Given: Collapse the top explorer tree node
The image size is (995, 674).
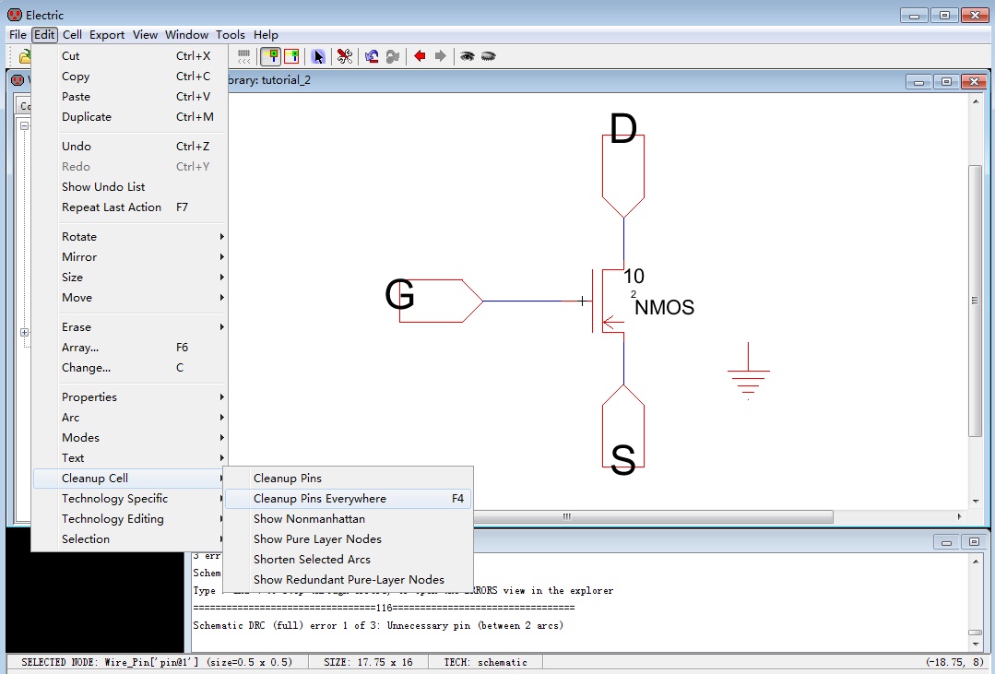Looking at the screenshot, I should point(25,125).
